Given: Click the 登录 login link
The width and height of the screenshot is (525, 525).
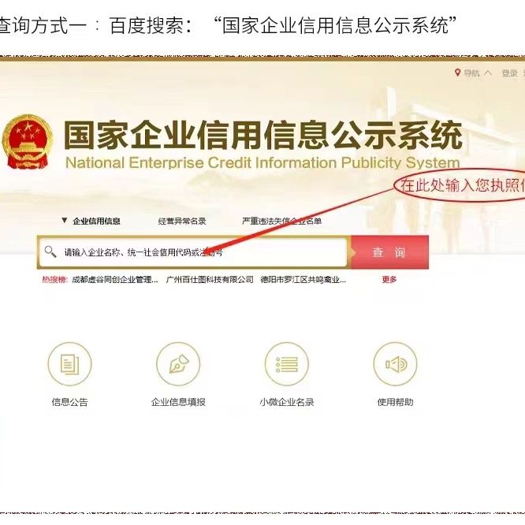Looking at the screenshot, I should point(509,73).
